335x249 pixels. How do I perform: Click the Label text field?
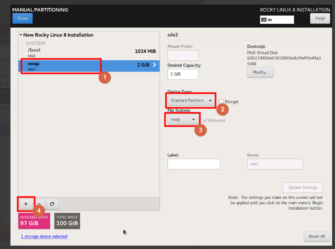(194, 164)
